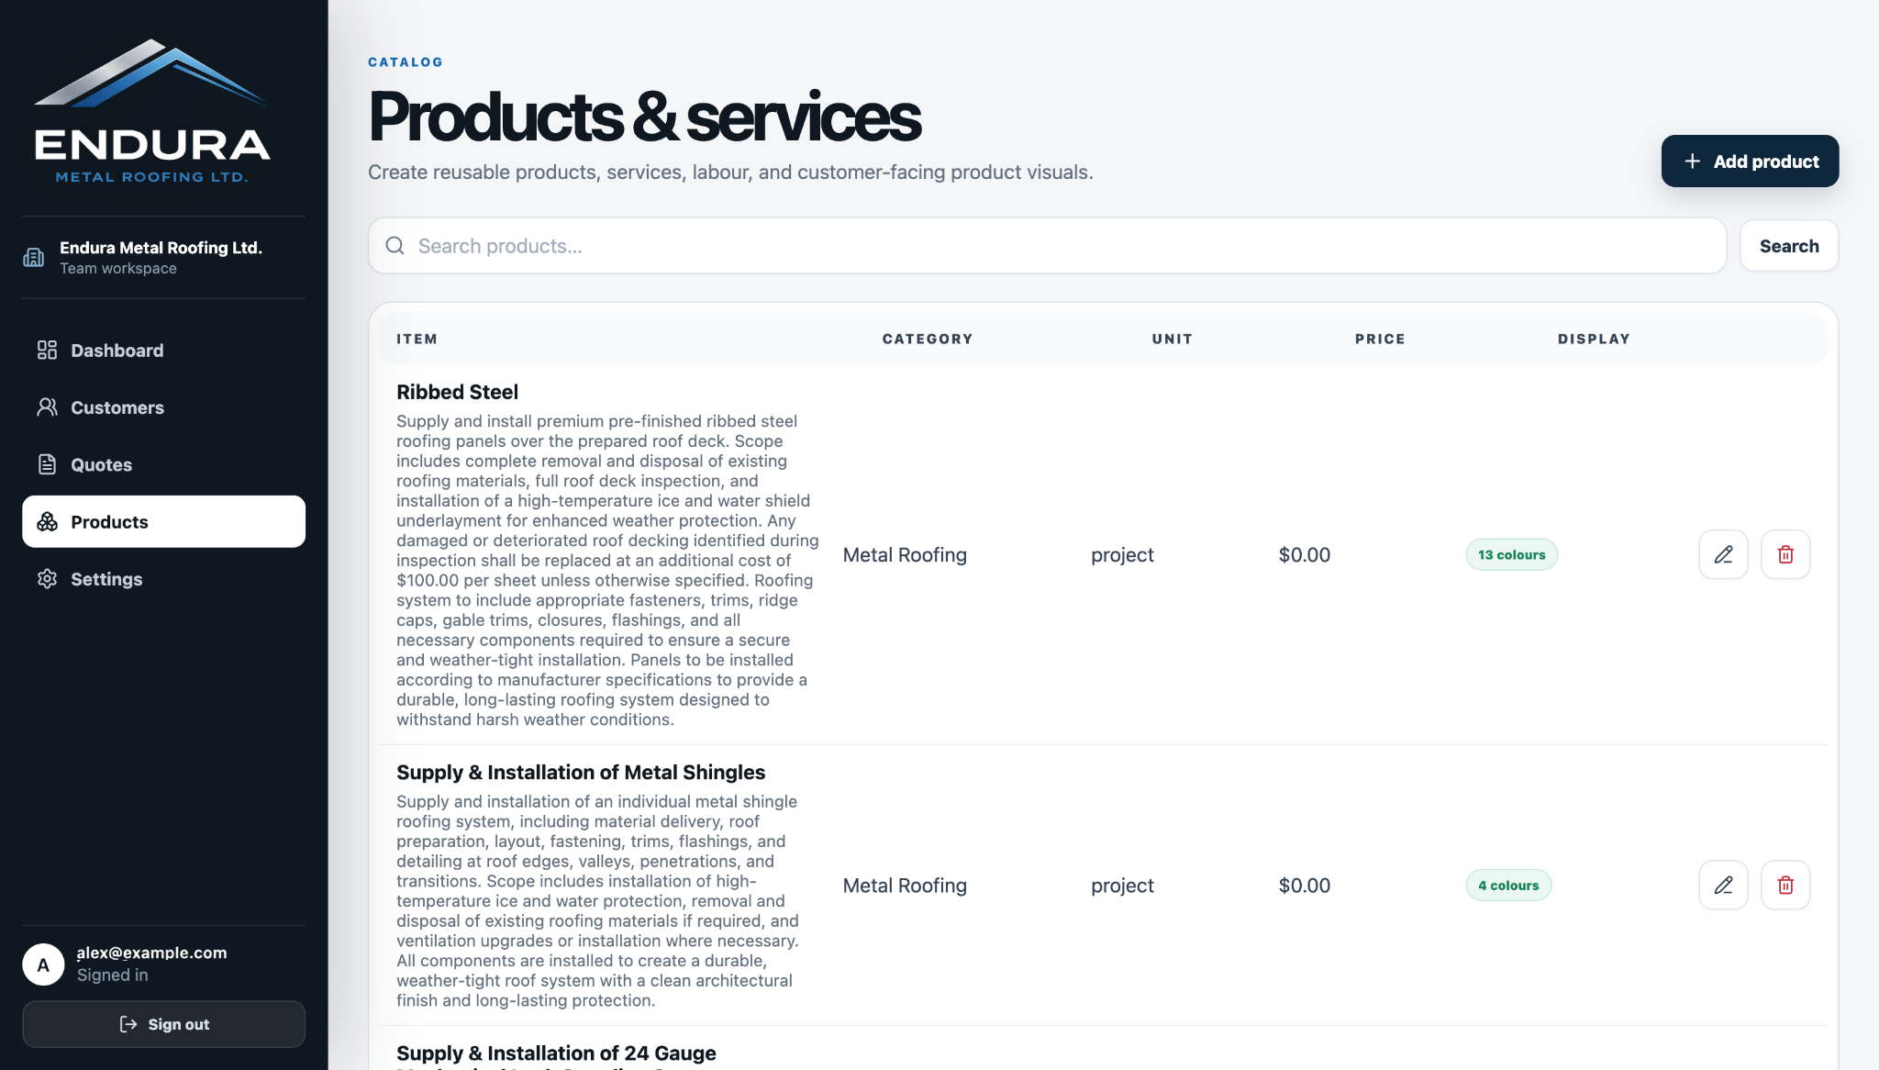Click the Products & services heading

(644, 117)
